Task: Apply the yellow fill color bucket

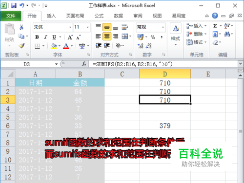Action: (54, 46)
